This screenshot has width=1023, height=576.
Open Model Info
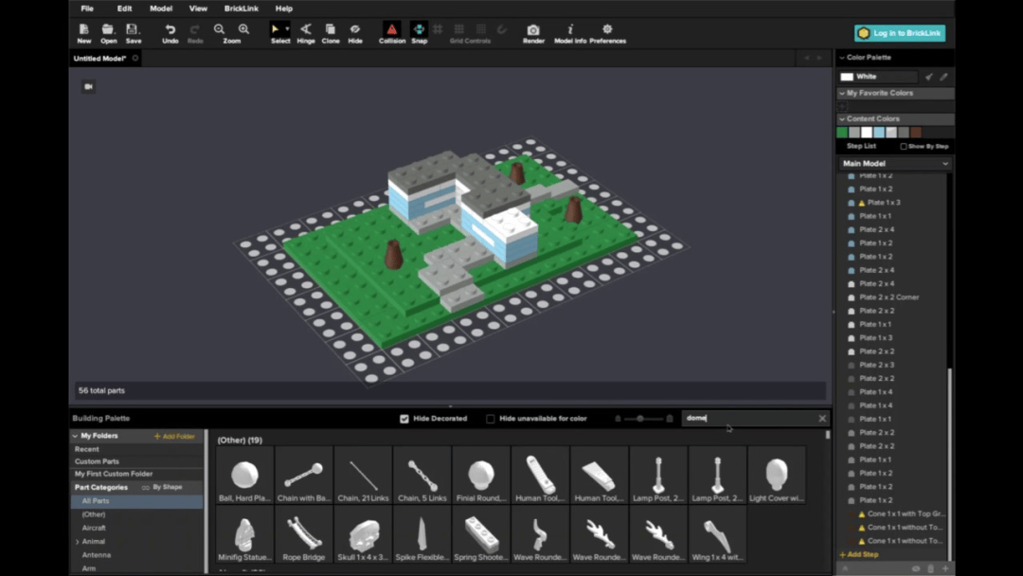click(x=569, y=33)
